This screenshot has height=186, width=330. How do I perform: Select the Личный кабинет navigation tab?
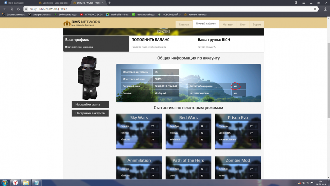pos(206,24)
